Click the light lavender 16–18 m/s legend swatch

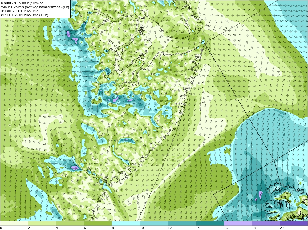click(238, 223)
